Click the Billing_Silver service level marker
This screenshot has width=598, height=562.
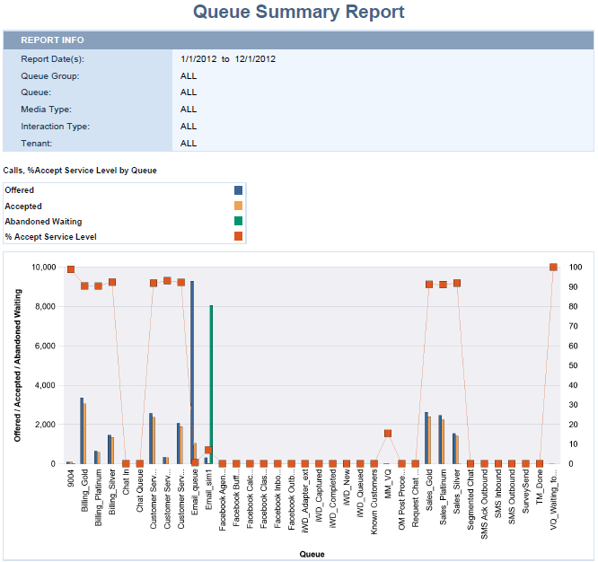click(112, 282)
